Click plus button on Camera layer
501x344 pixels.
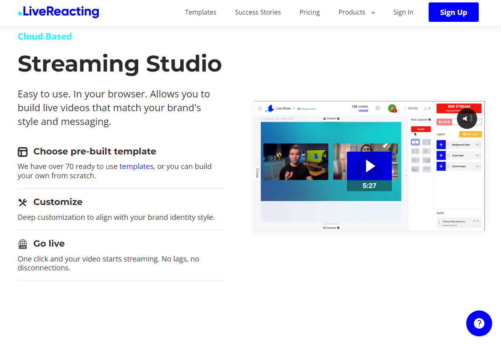441,166
